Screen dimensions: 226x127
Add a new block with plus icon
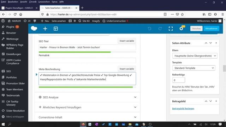(45, 29)
